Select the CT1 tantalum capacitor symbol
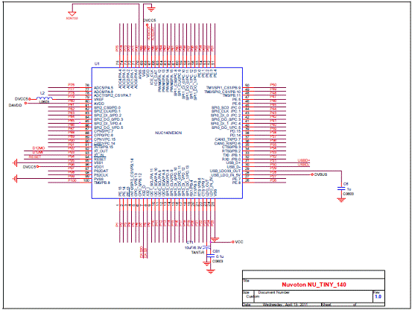Screen dimensions: 412x310 tap(207, 247)
